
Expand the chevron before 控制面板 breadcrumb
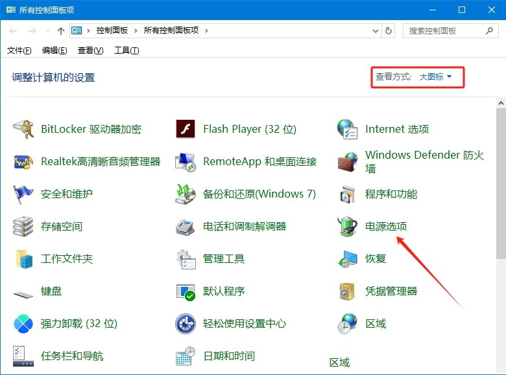click(88, 30)
